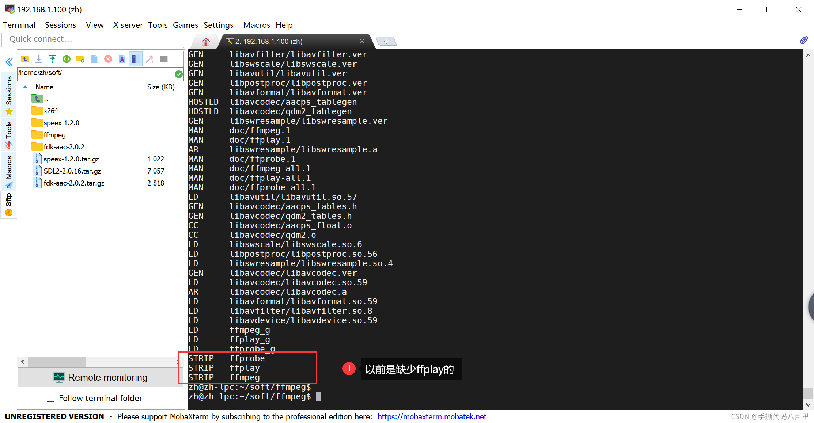This screenshot has width=814, height=423.
Task: Open terminal at current SFTP folder
Action: [164, 59]
